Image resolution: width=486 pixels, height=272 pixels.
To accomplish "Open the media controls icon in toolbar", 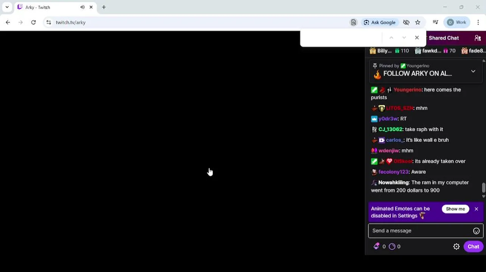I will tap(435, 22).
